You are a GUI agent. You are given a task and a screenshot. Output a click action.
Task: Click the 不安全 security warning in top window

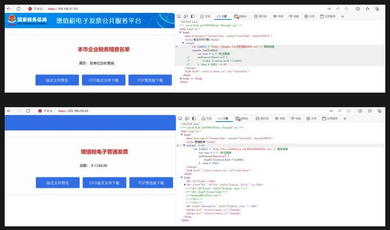point(35,9)
